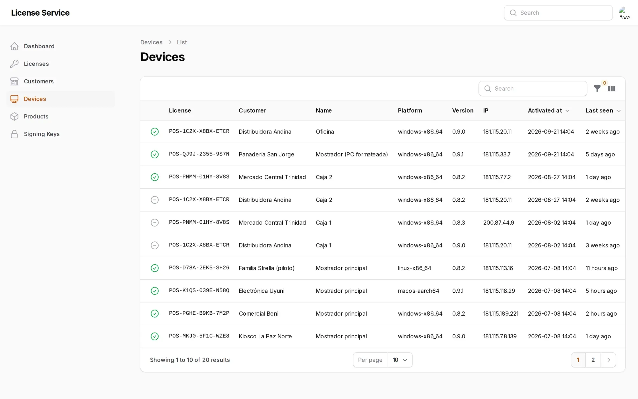Viewport: 638px width, 399px height.
Task: Open license POS-D78A-2EK5-SH26
Action: coord(199,268)
